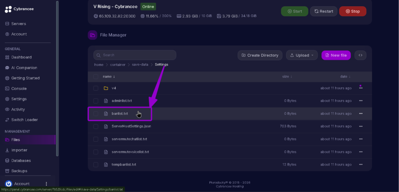Click the yellow folder icon for v4
Viewport: 399px width, 192px height.
(106, 88)
